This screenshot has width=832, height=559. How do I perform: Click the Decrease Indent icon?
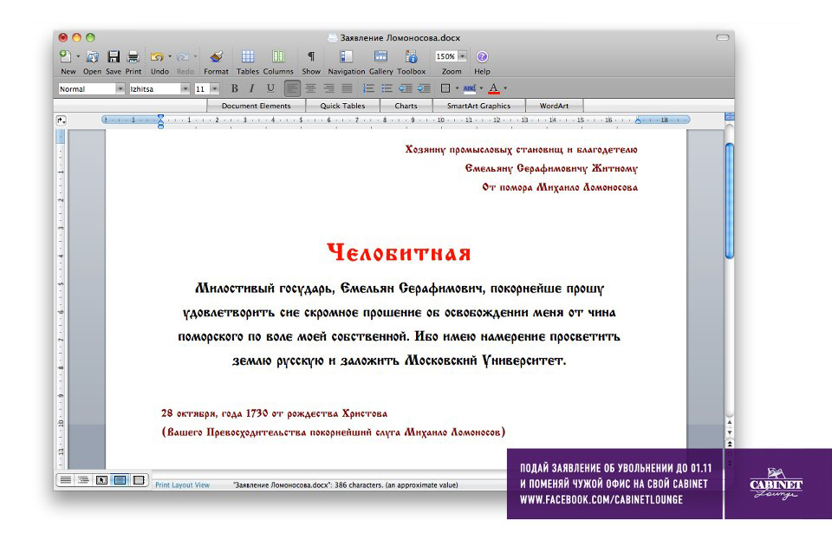406,88
